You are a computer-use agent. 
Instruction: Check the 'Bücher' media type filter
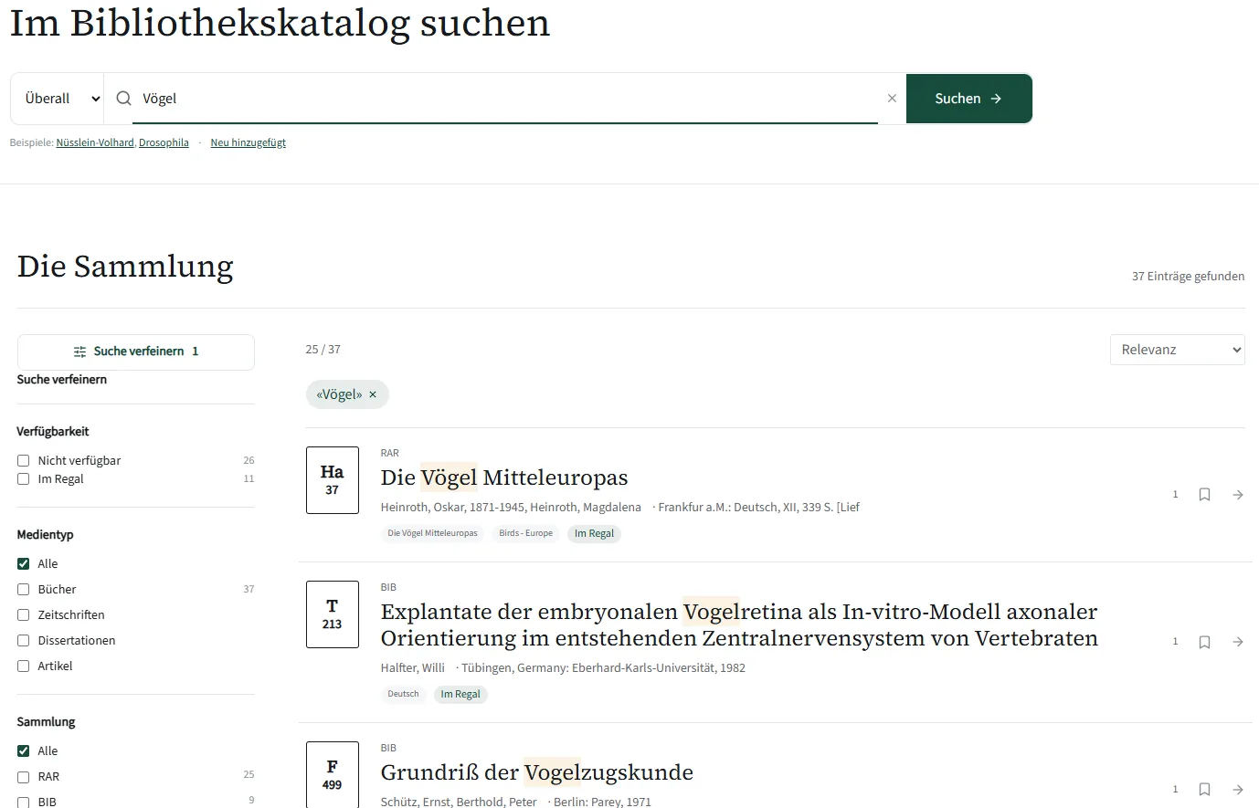pyautogui.click(x=24, y=590)
